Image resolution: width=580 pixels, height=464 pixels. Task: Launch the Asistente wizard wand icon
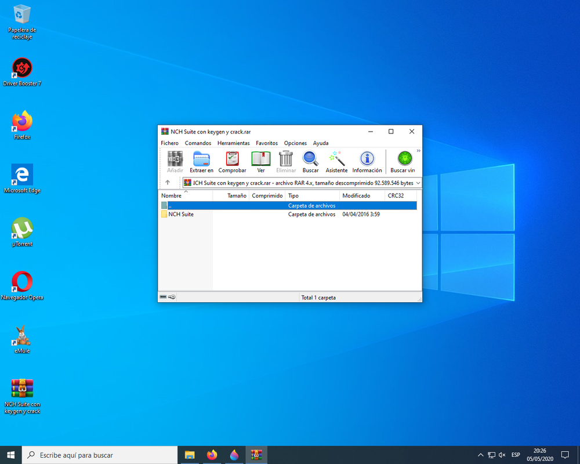336,162
